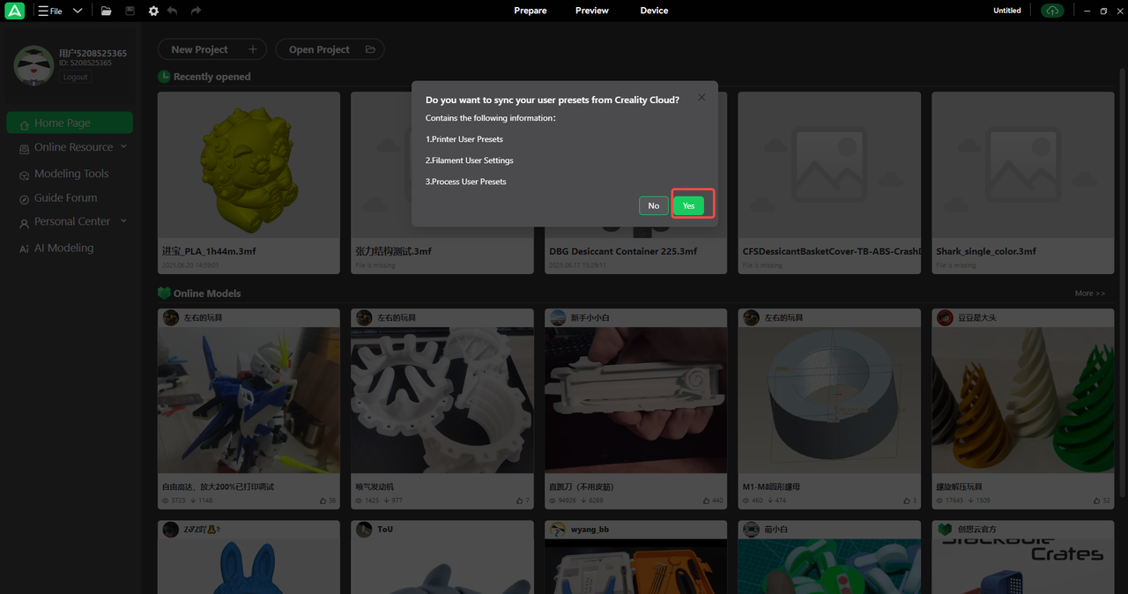Open the File hamburger menu
1128x594 pixels.
pos(49,11)
